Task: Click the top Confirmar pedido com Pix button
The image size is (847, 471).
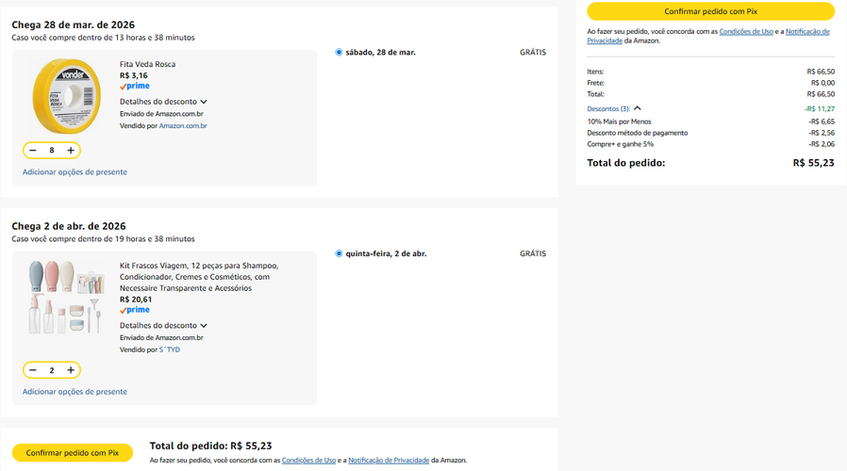Action: coord(710,11)
